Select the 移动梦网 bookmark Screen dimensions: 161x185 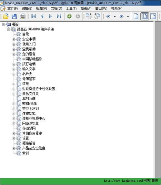[29, 129]
